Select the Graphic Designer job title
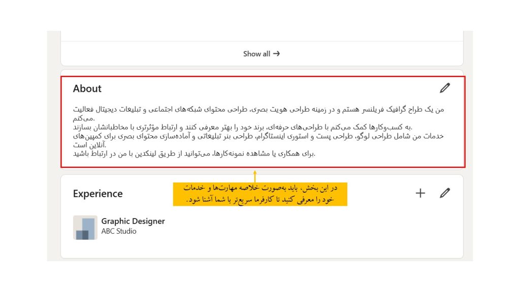The width and height of the screenshot is (520, 292). tap(133, 221)
